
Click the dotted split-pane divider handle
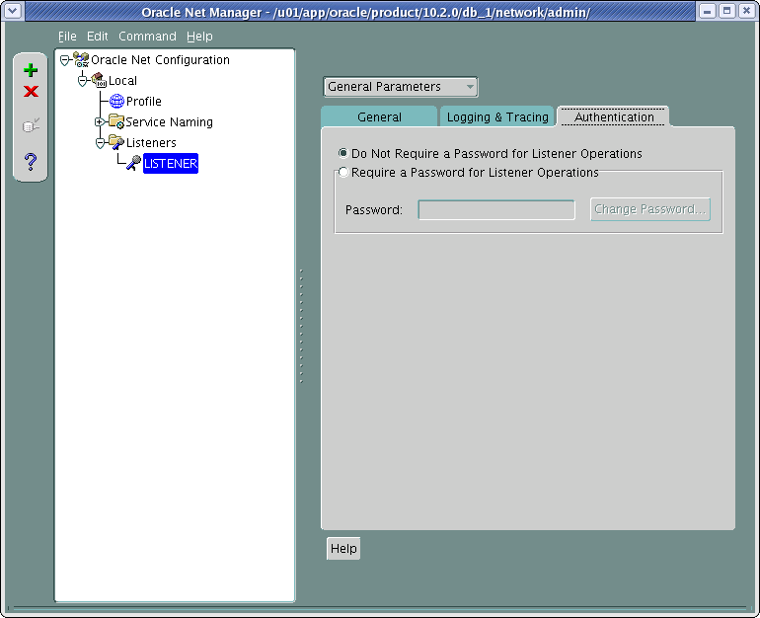click(301, 326)
